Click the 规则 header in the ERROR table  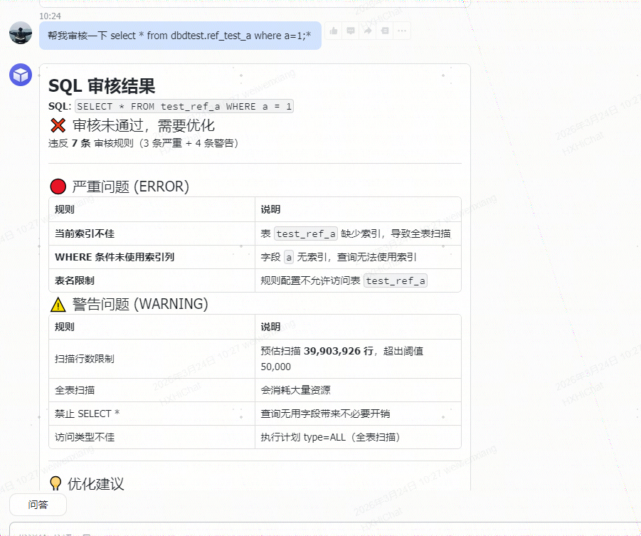(152, 209)
